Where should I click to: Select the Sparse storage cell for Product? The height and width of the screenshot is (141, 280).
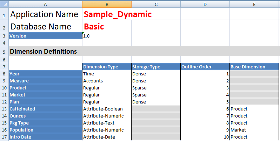click(156, 88)
